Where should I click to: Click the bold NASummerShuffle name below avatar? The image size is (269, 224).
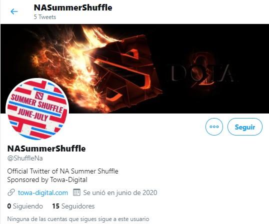(x=46, y=148)
